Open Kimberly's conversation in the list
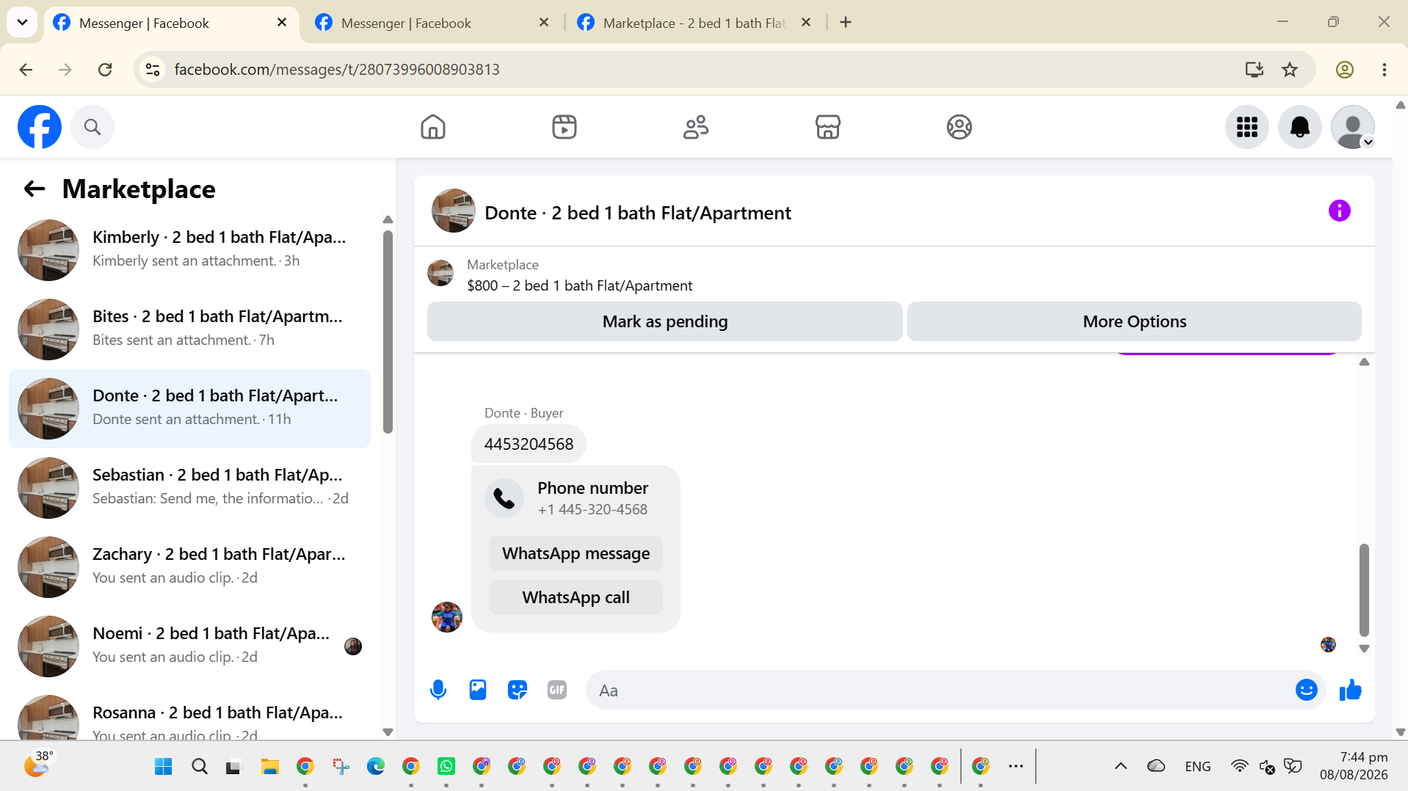 pyautogui.click(x=189, y=249)
